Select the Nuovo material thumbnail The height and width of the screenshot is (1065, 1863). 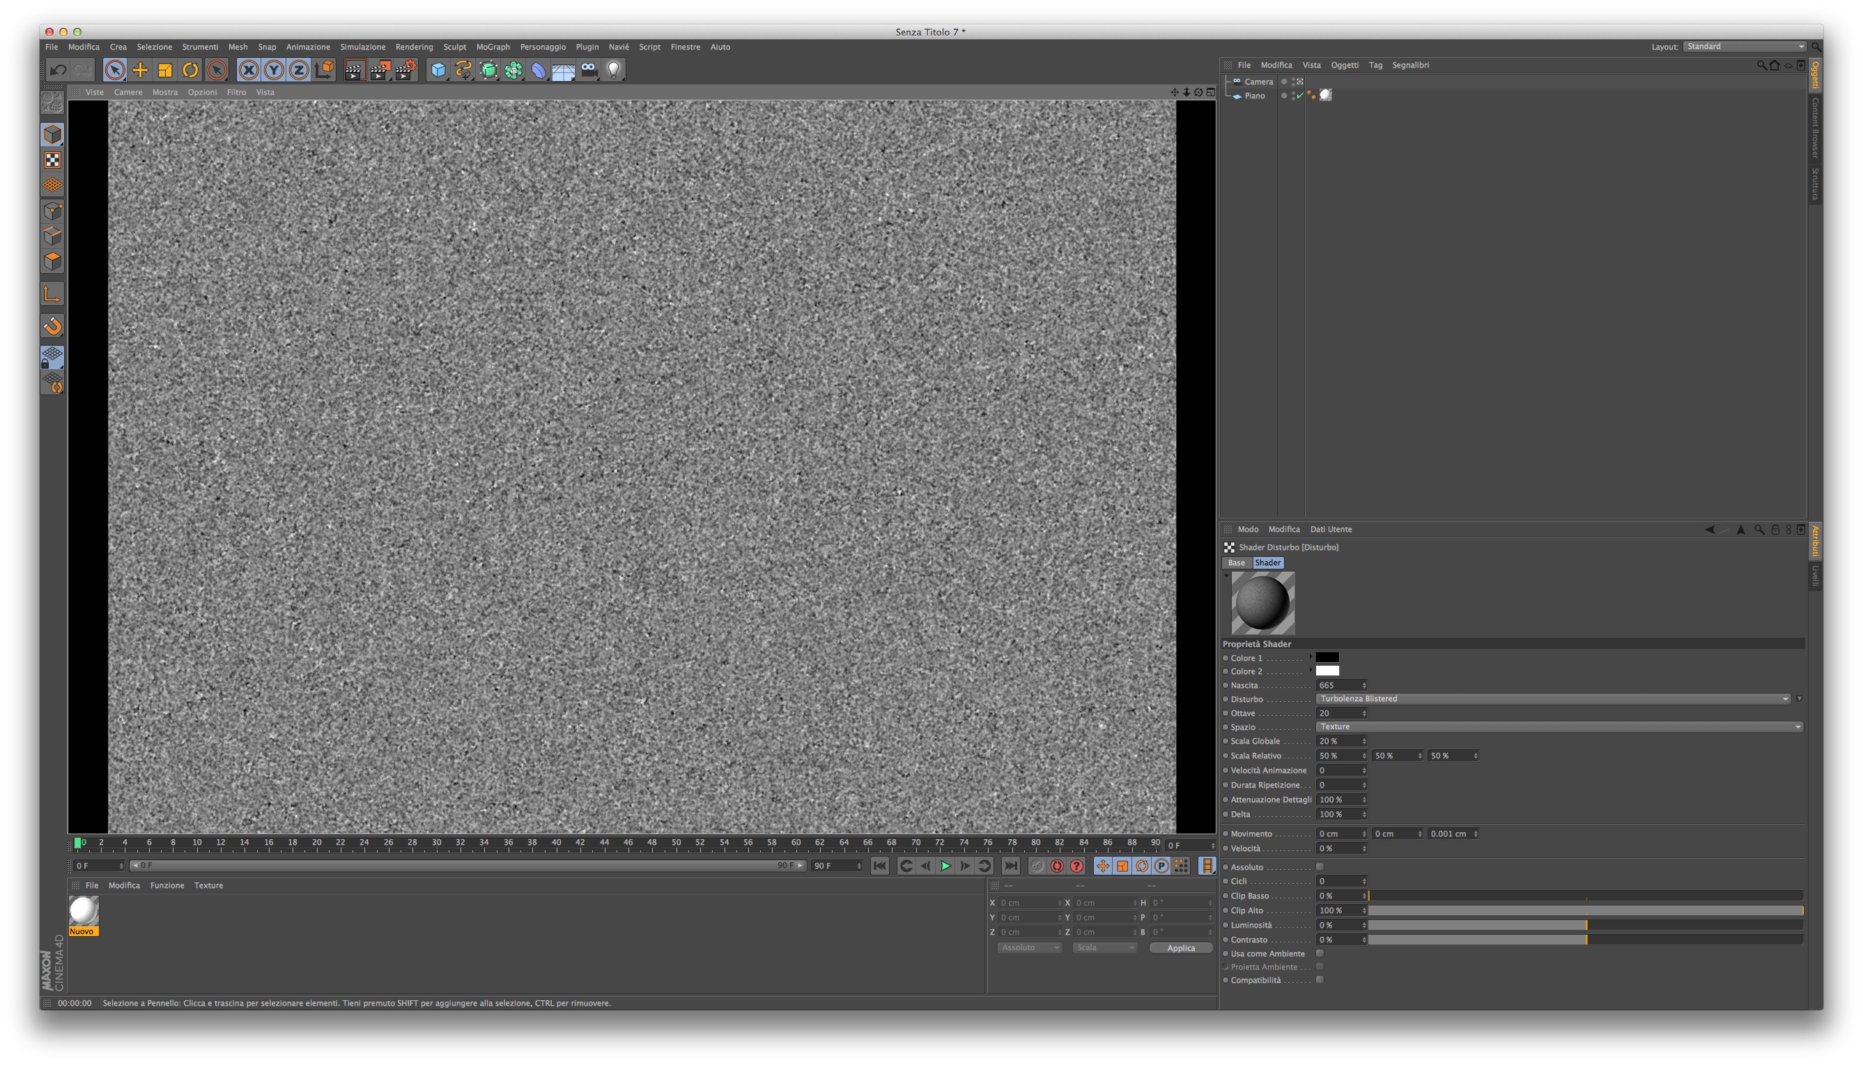click(84, 912)
